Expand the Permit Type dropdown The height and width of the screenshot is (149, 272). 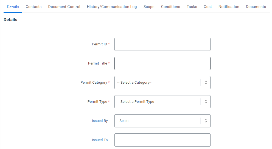click(162, 102)
